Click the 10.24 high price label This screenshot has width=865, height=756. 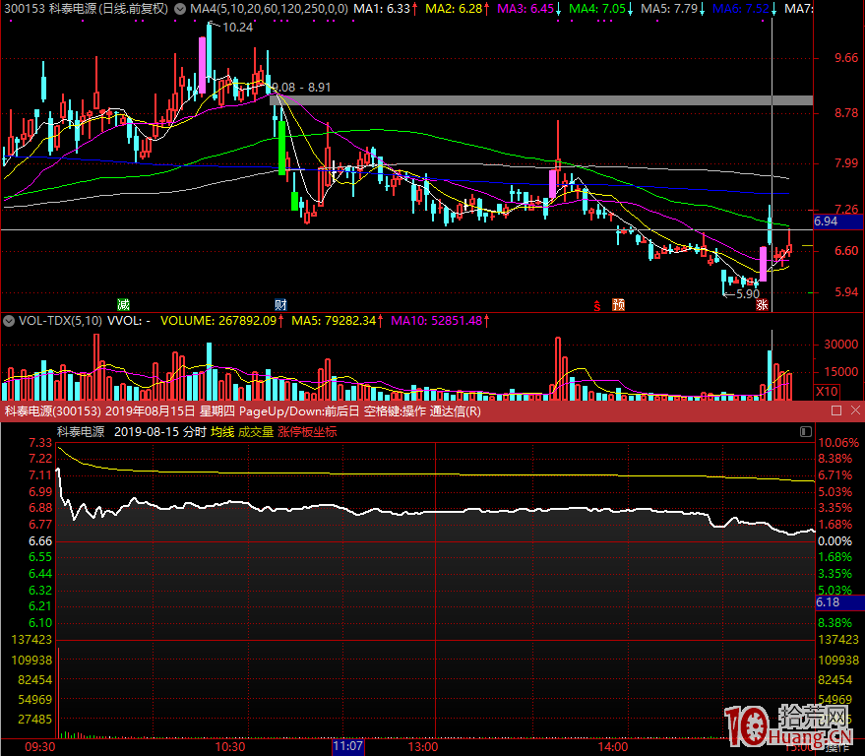point(238,27)
